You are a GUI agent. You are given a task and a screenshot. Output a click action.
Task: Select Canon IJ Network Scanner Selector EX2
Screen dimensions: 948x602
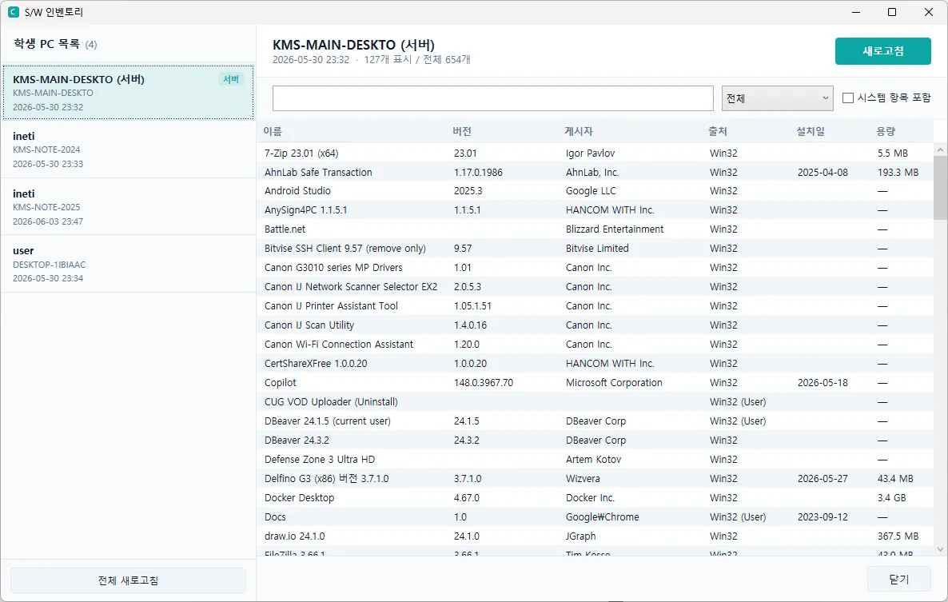[x=595, y=287]
